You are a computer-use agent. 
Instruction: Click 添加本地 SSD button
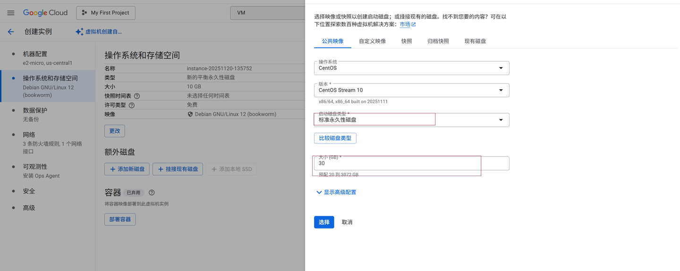click(x=231, y=169)
